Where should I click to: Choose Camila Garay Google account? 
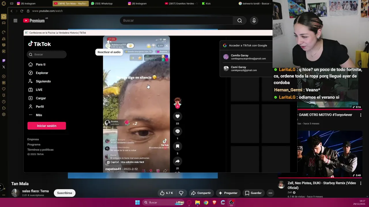point(246,57)
